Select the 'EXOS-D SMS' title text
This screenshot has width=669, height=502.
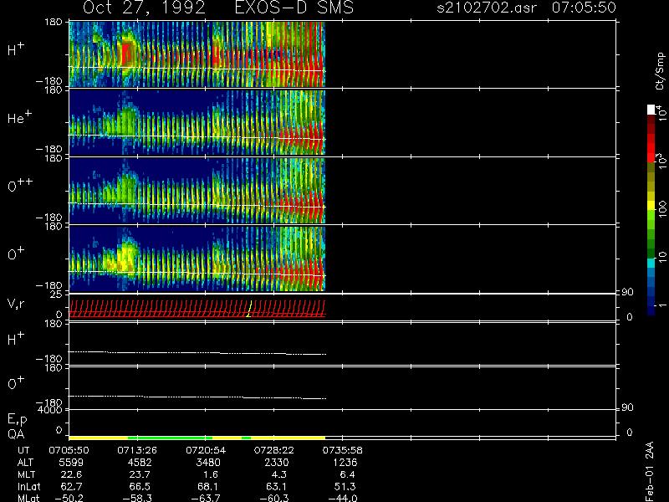(x=294, y=8)
